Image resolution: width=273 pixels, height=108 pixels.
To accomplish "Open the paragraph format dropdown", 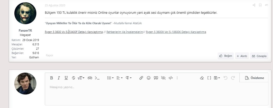I will click(x=129, y=78).
